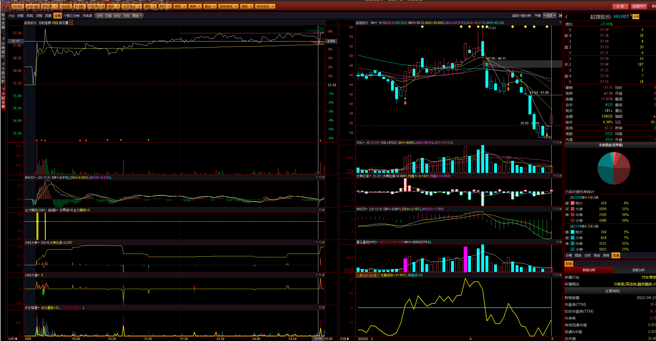
Task: Open the MA indicator selector dropdown
Action: pos(374,23)
